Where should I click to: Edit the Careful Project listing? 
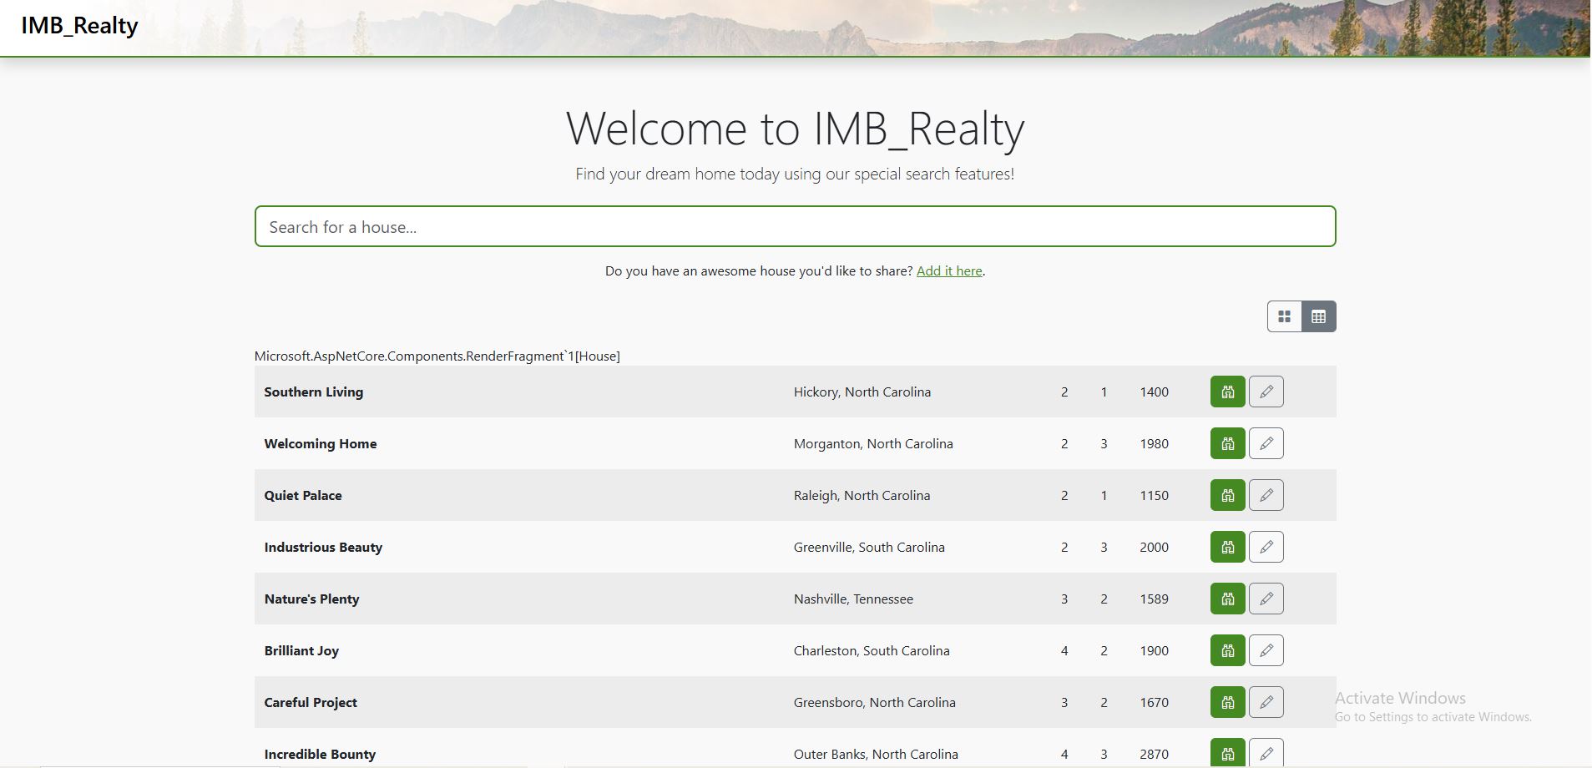pos(1266,702)
